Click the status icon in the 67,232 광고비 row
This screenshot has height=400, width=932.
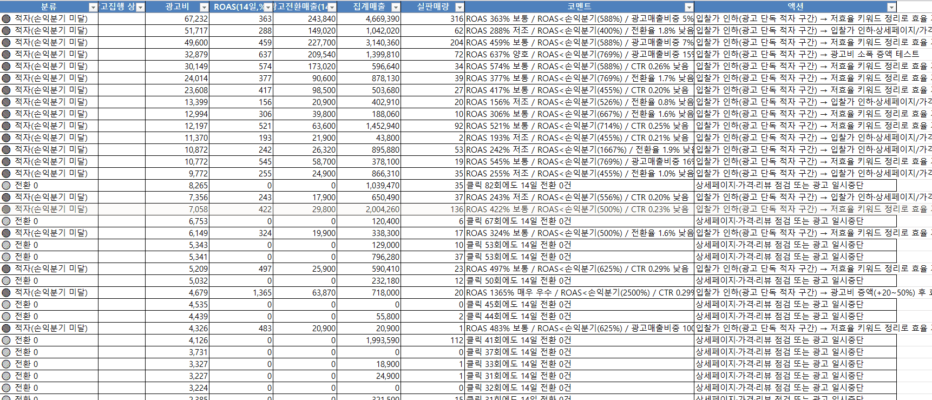point(6,18)
